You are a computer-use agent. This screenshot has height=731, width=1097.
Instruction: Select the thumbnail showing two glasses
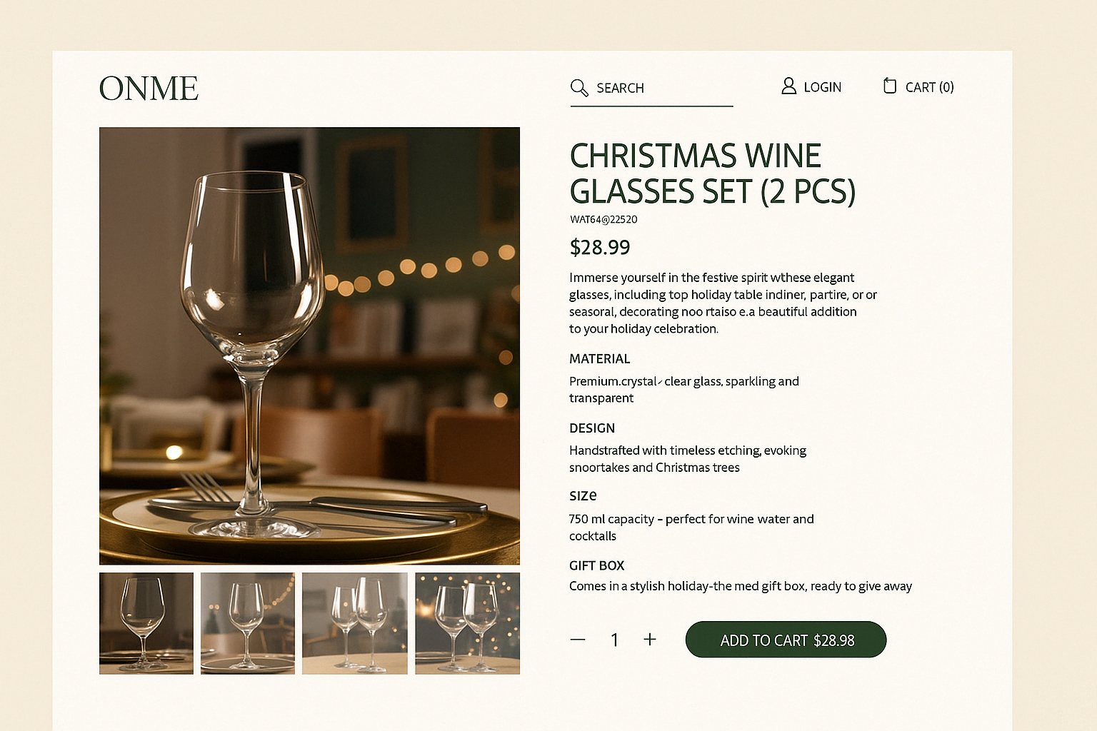click(354, 622)
